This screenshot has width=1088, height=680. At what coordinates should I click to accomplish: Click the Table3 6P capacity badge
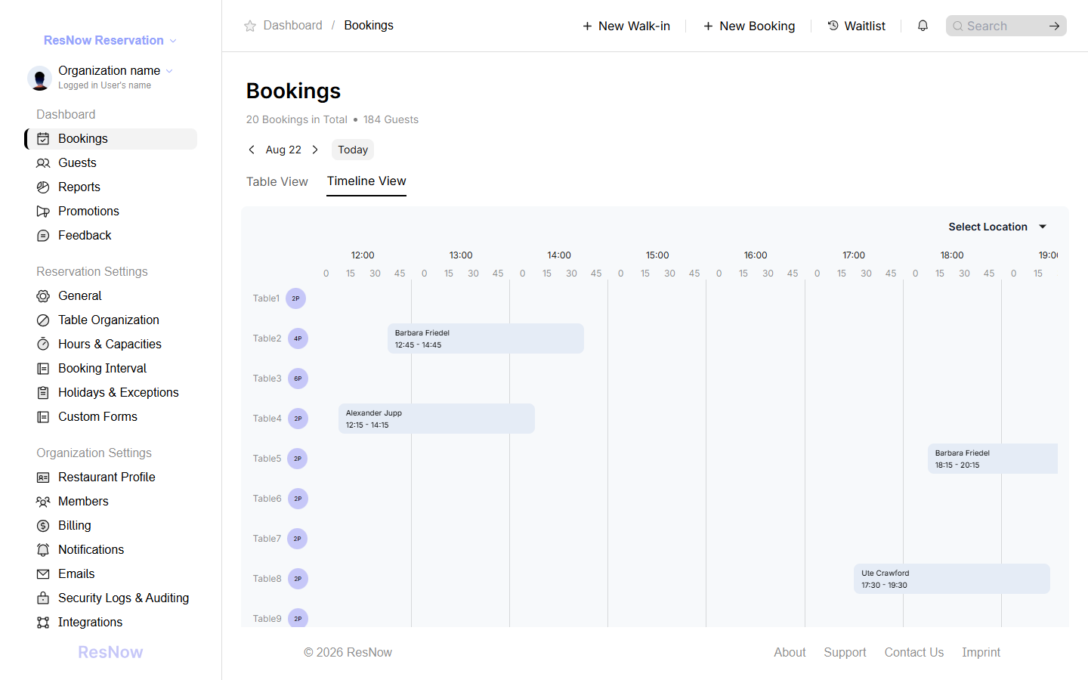pyautogui.click(x=298, y=379)
